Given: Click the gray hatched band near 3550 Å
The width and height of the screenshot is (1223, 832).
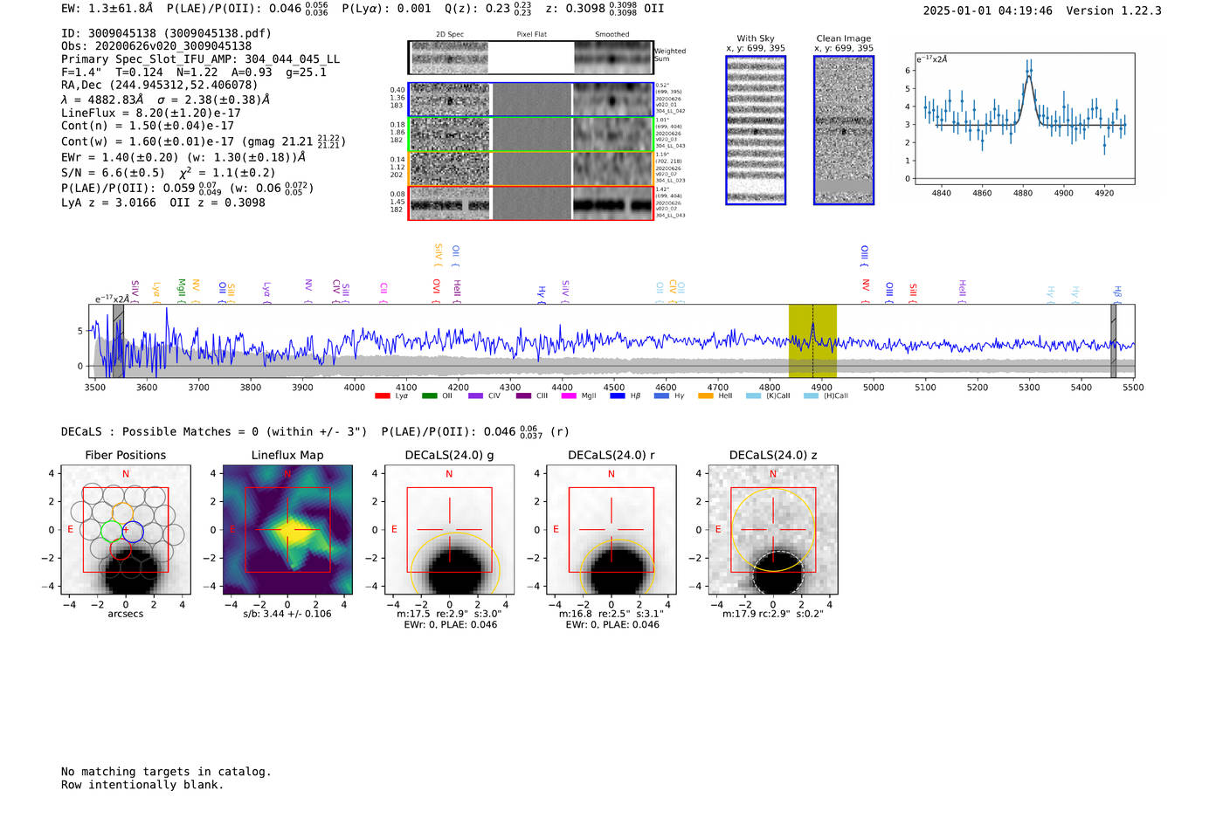Looking at the screenshot, I should coord(118,340).
